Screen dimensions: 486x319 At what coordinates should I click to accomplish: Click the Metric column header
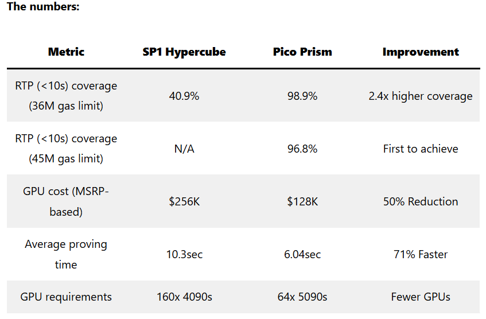point(66,52)
